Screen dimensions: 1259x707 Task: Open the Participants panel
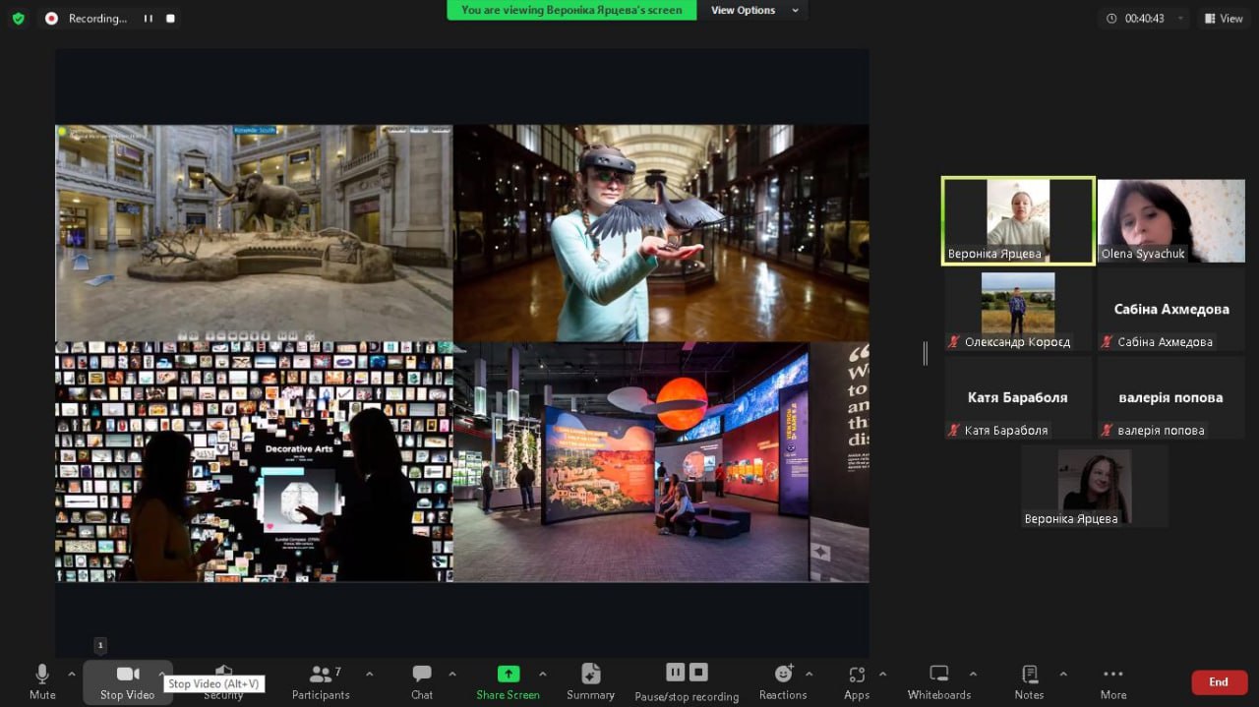coord(321,681)
